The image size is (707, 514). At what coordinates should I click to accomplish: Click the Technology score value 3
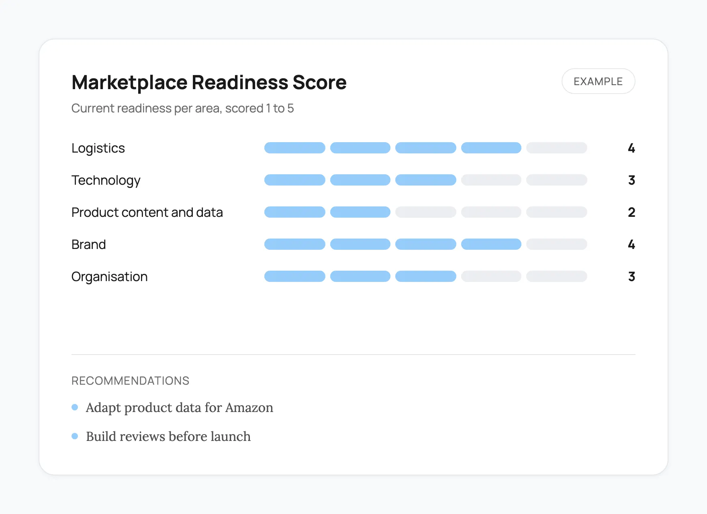[631, 180]
